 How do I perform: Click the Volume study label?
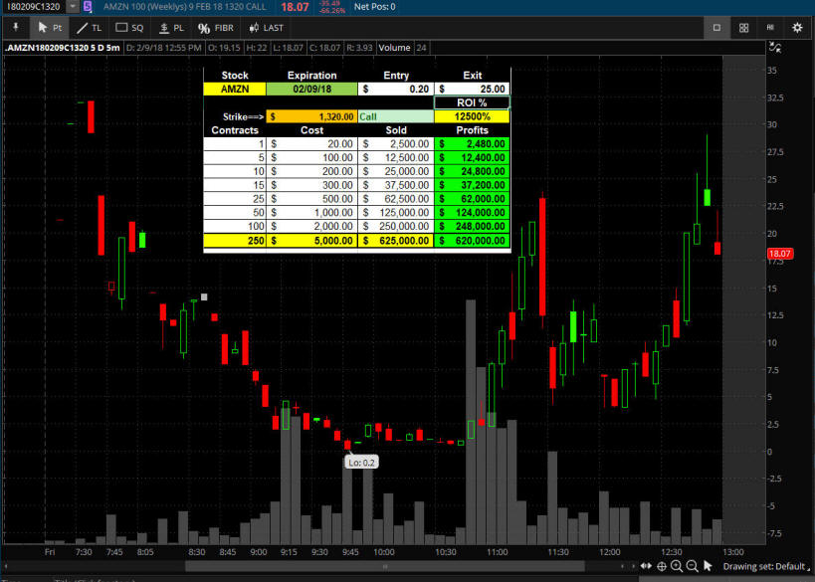394,48
